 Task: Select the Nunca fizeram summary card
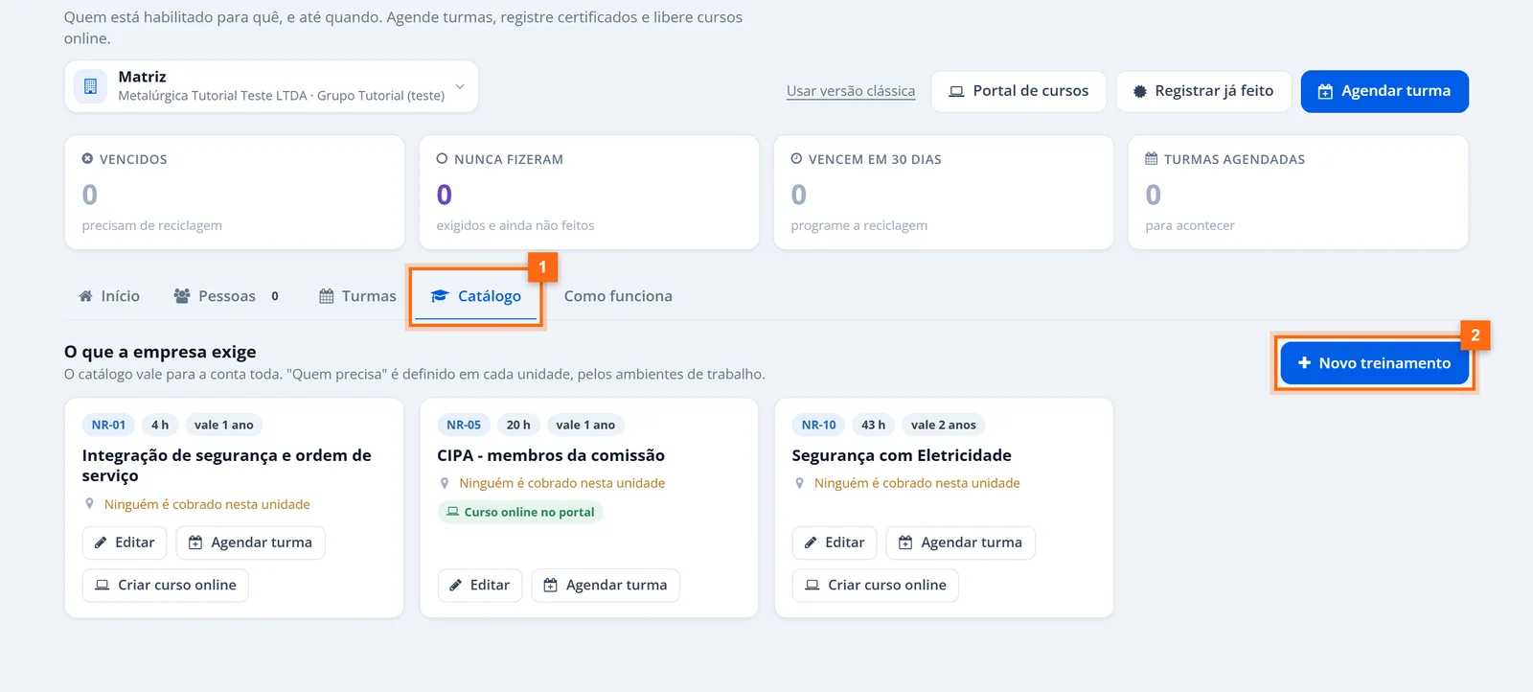click(x=589, y=192)
